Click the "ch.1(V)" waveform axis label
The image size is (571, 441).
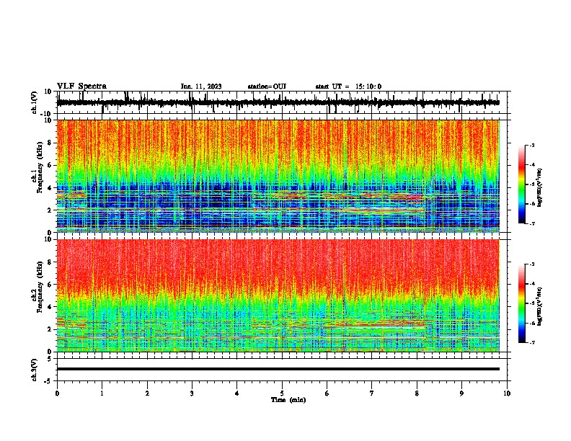pos(34,102)
